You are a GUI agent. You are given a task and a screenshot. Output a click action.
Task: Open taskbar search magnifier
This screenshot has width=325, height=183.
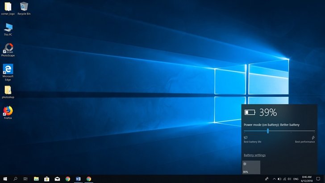(x=15, y=179)
